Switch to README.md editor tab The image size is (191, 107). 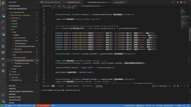73,2
